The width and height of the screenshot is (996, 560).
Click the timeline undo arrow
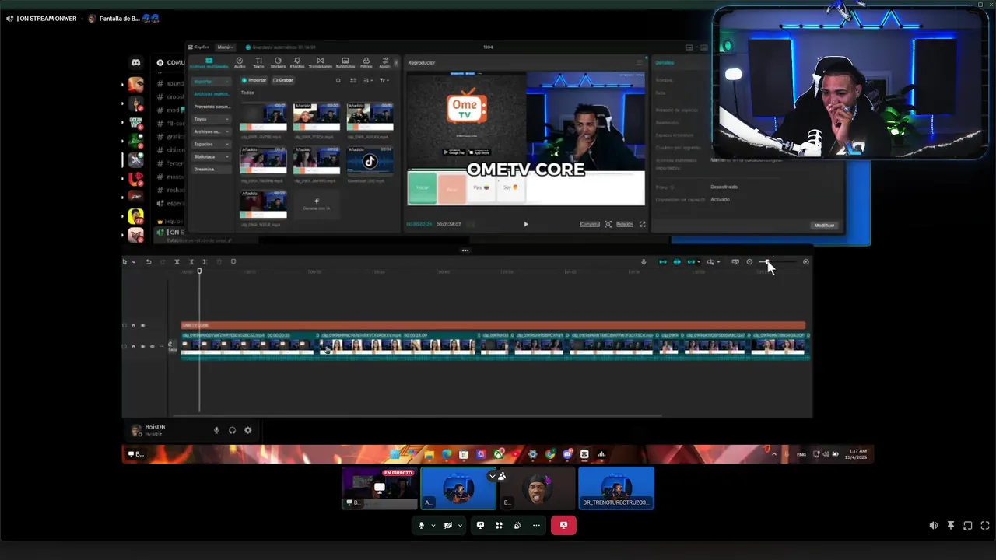point(148,262)
